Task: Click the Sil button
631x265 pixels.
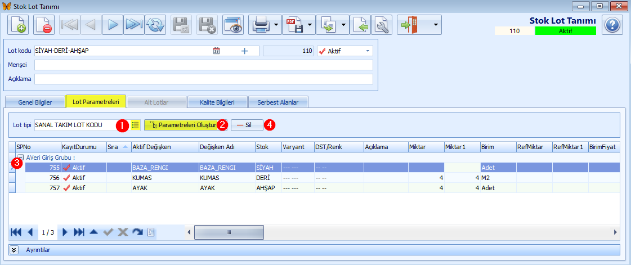Action: pos(247,125)
